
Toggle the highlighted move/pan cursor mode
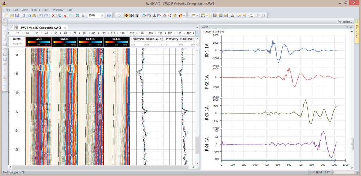[x=126, y=16]
